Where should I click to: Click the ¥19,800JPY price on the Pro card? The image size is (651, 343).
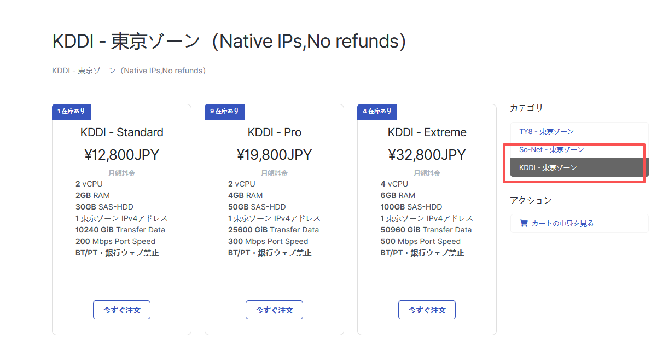[274, 154]
